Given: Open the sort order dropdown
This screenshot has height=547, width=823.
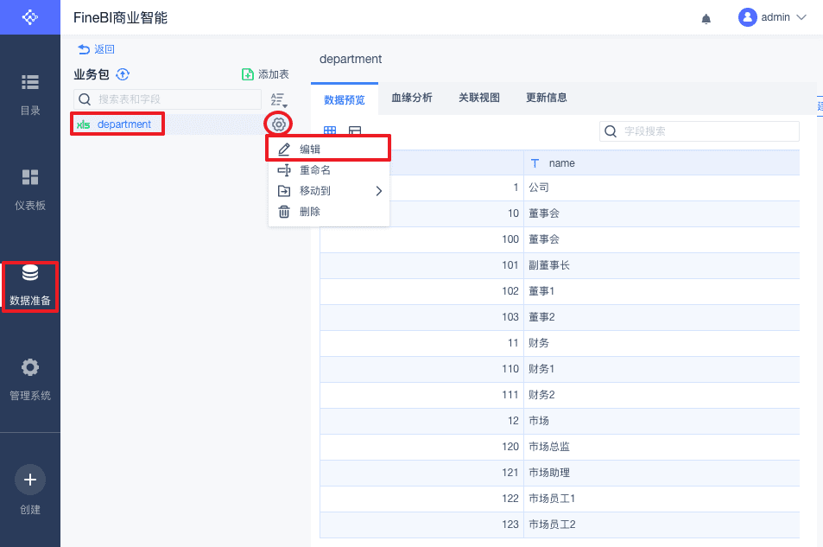Looking at the screenshot, I should 278,99.
